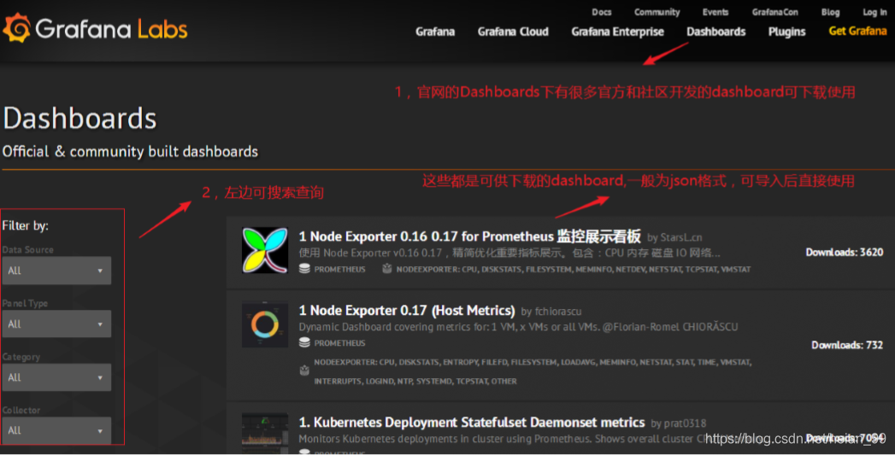Click Official & community built dashboards subtitle
The image size is (895, 455).
click(130, 152)
